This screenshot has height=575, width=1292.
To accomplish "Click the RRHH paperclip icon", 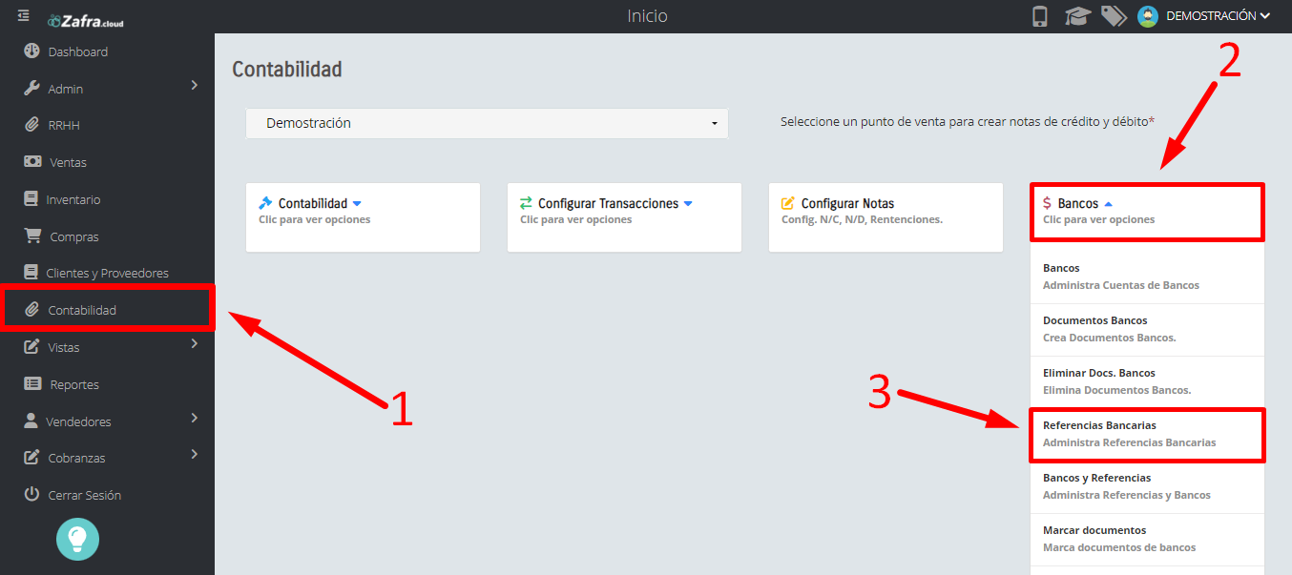I will click(31, 125).
